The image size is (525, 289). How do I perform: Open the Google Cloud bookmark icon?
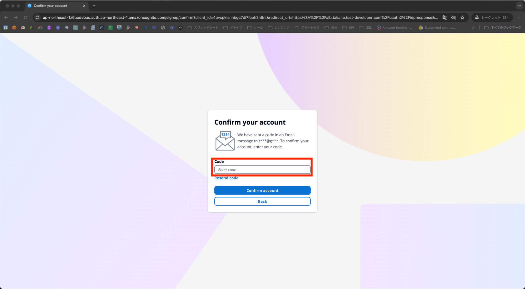tap(40, 28)
